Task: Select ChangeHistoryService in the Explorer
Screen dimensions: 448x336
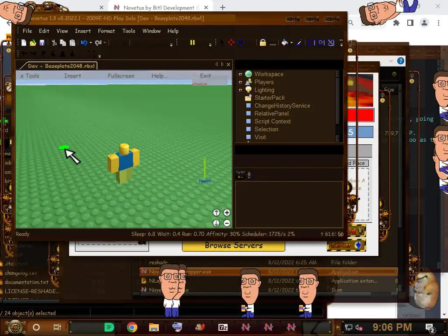Action: pyautogui.click(x=282, y=106)
